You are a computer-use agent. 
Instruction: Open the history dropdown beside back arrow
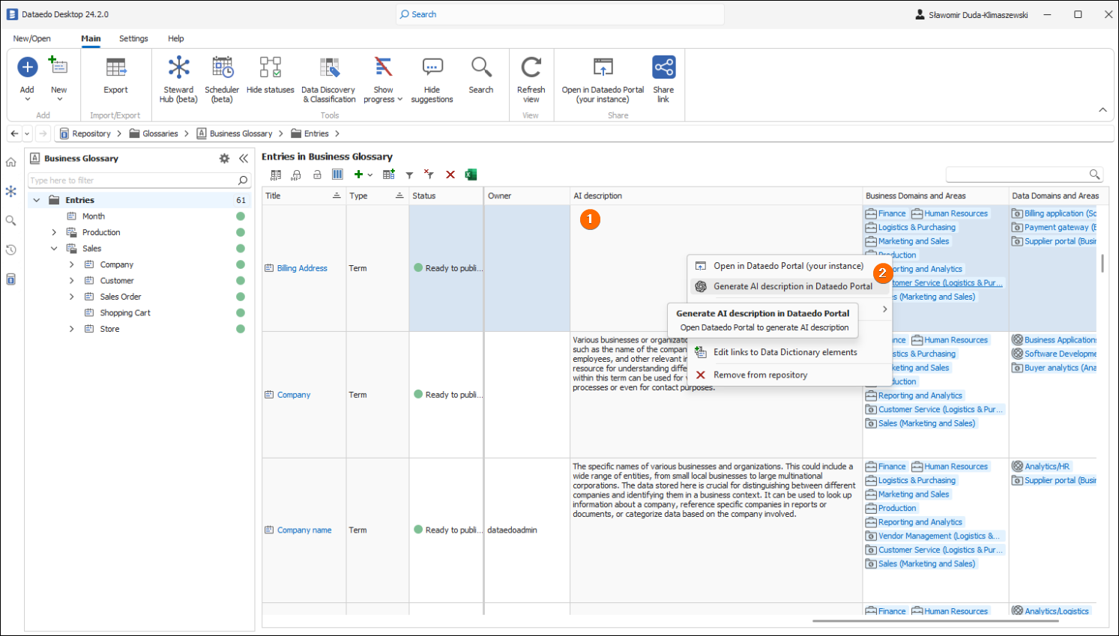pyautogui.click(x=27, y=134)
